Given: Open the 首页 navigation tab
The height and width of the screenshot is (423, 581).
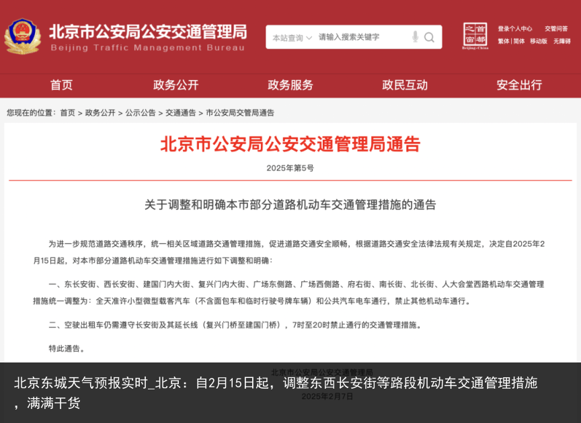Looking at the screenshot, I should pos(61,85).
